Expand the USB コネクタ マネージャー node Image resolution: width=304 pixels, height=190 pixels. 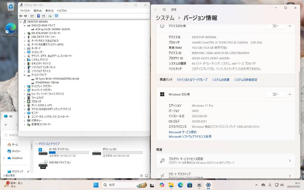(x=25, y=37)
